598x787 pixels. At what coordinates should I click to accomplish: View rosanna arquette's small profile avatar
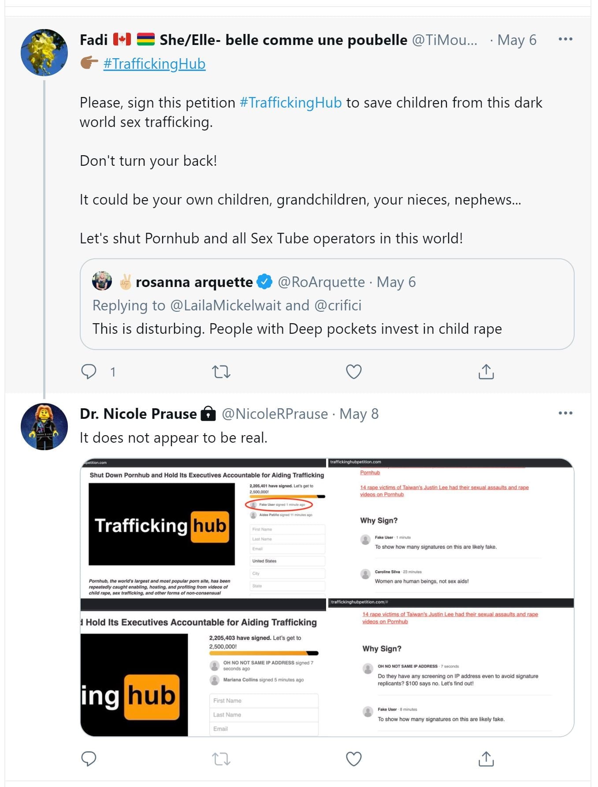pos(102,281)
